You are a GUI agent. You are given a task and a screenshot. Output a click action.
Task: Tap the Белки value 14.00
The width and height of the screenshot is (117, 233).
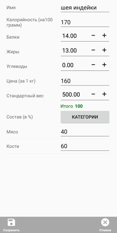click(x=69, y=36)
